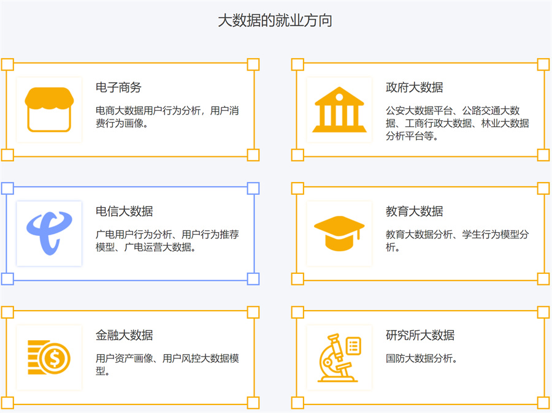
Task: Click the coin stack dollar icon for 金融大数据
Action: tap(48, 358)
